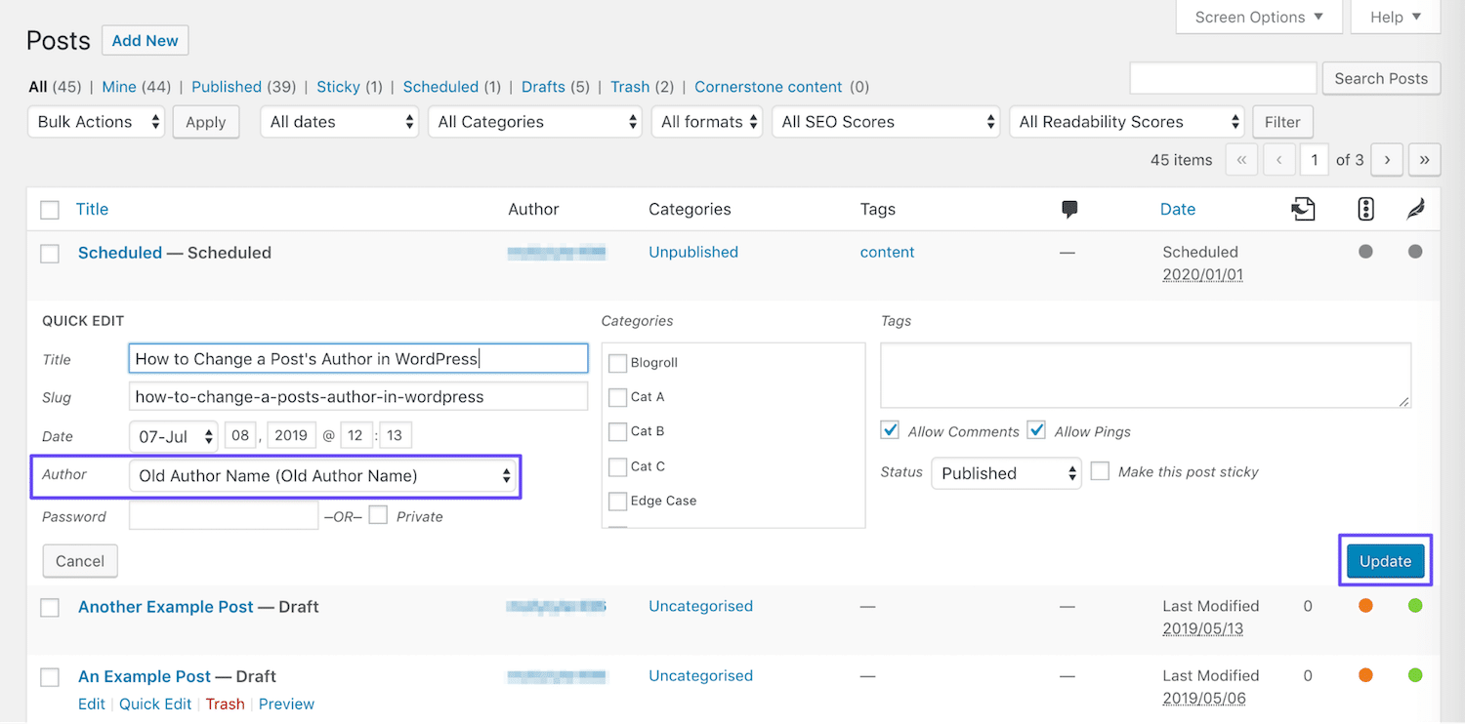
Task: Open the All Categories filter dropdown
Action: coord(534,121)
